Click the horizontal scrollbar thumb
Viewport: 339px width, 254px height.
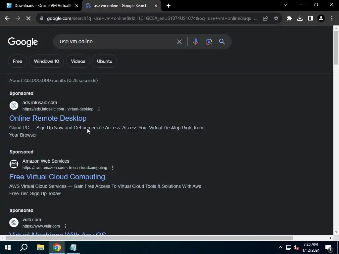pos(149,238)
